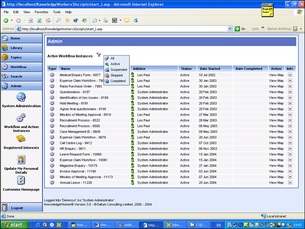Click Logout in the sidebar
This screenshot has height=229, width=305.
21,208
